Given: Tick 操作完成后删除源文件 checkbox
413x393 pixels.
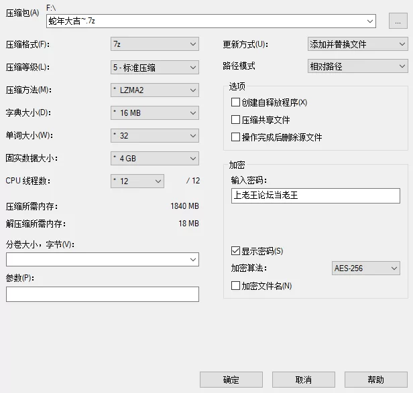Looking at the screenshot, I should [276, 137].
